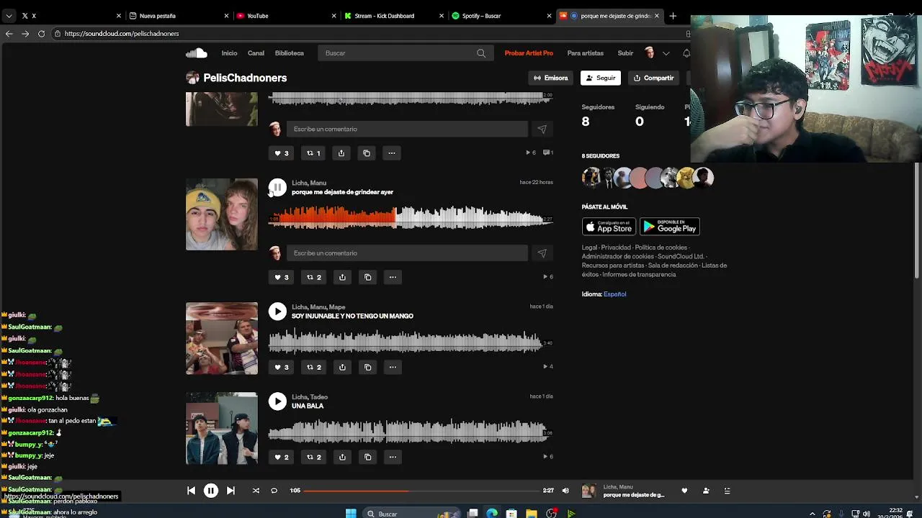
Task: Follow PelisChadnoners with Seguir button
Action: 601,78
